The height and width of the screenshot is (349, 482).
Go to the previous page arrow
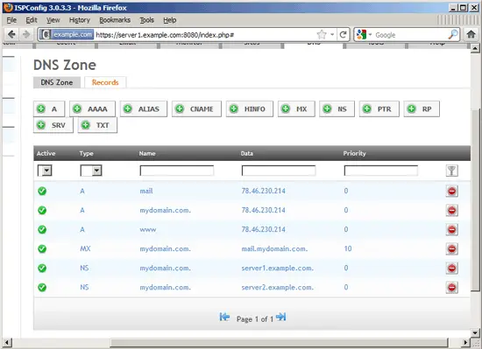(224, 317)
